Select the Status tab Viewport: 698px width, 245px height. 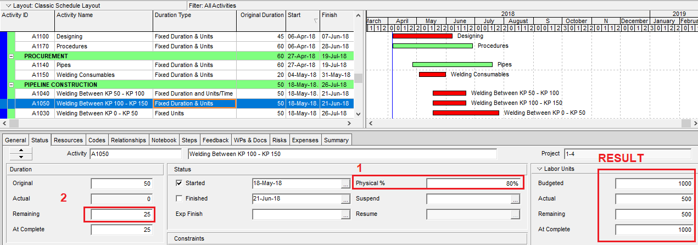[x=40, y=140]
